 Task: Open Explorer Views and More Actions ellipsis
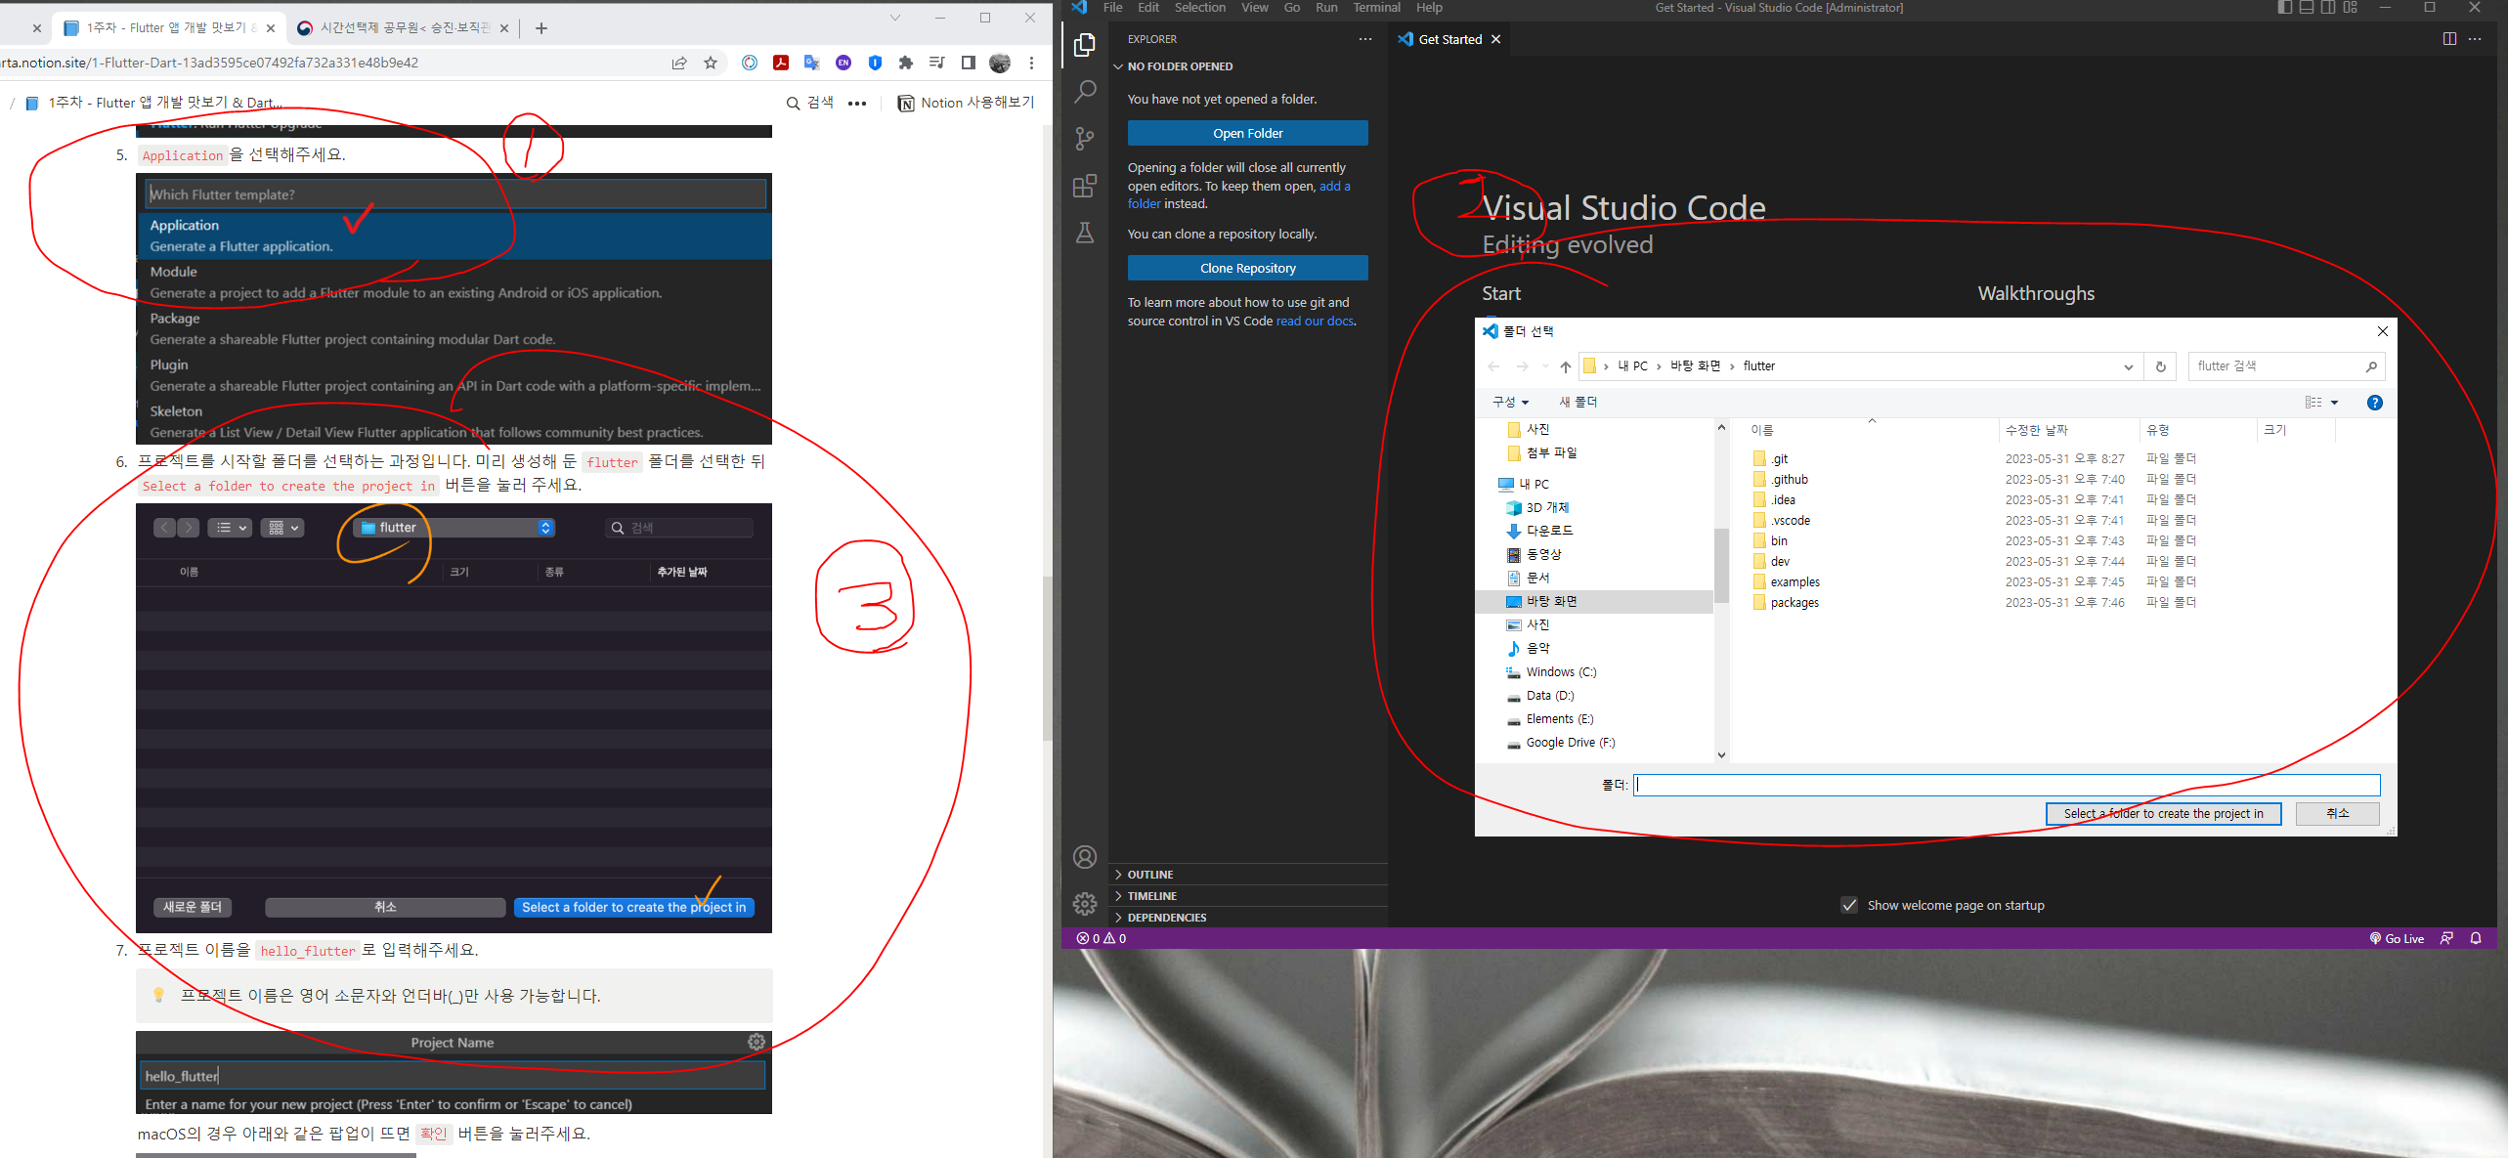click(x=1365, y=39)
